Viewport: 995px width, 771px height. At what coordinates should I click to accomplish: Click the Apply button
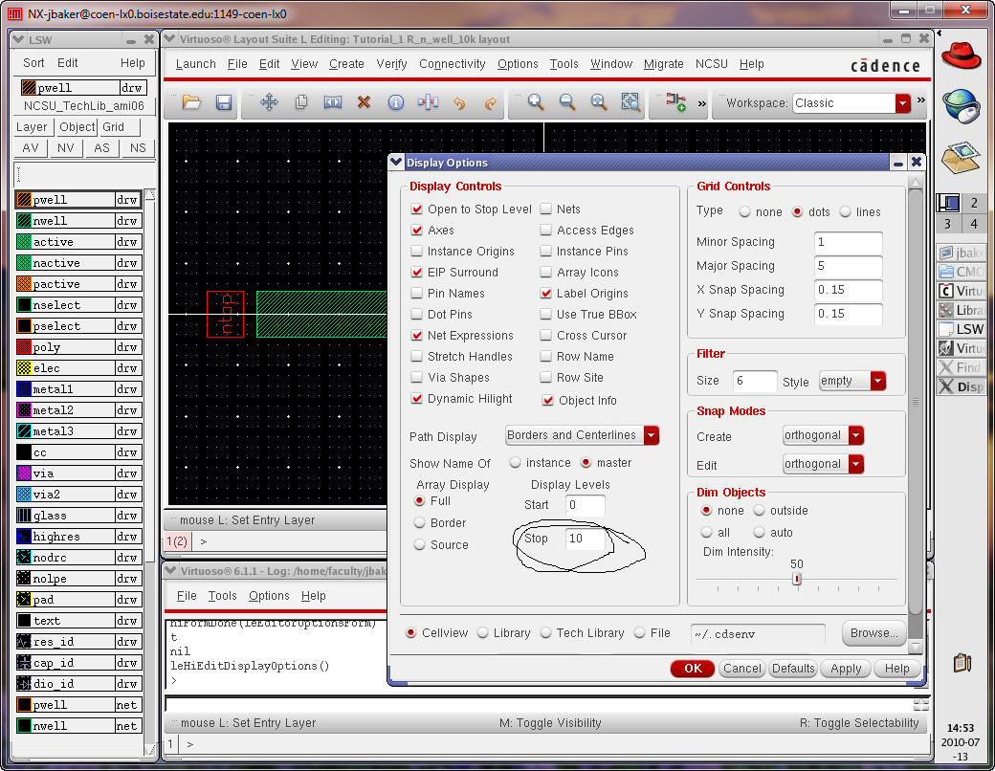845,669
